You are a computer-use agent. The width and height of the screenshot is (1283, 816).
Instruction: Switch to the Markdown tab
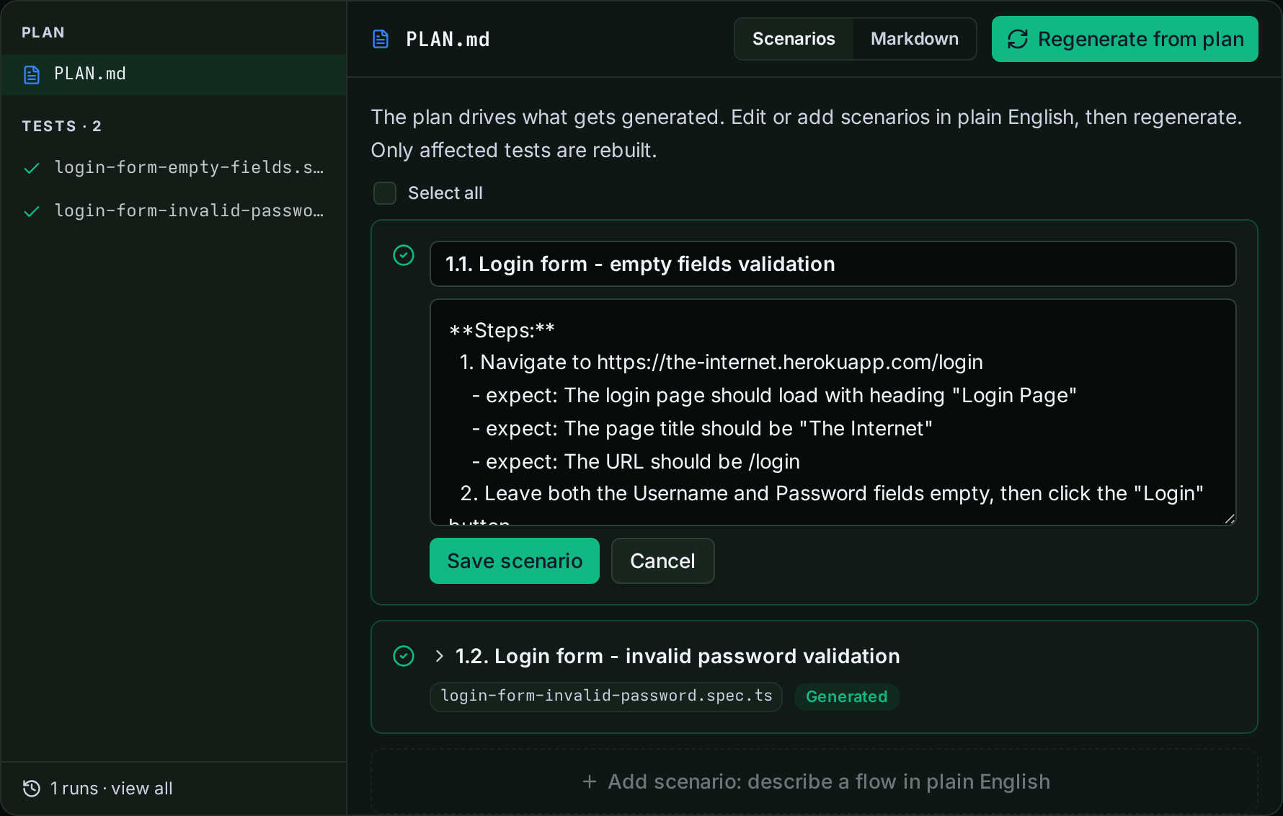[915, 39]
